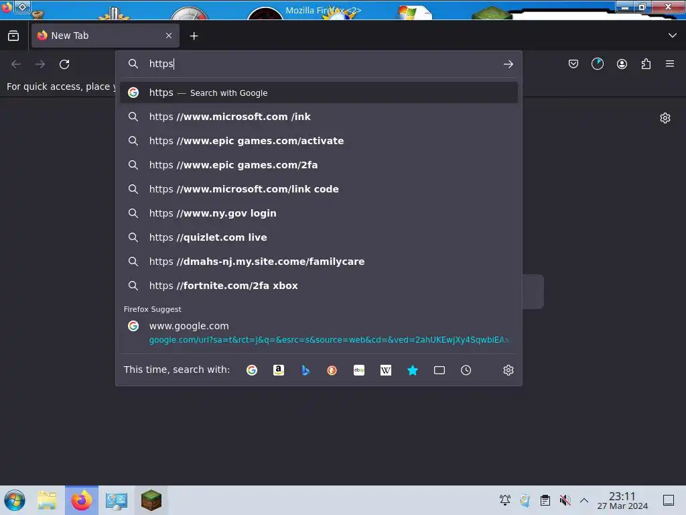Screen dimensions: 686x515
Task: Select the dmahs-nj familycare suggestion
Action: pos(319,261)
